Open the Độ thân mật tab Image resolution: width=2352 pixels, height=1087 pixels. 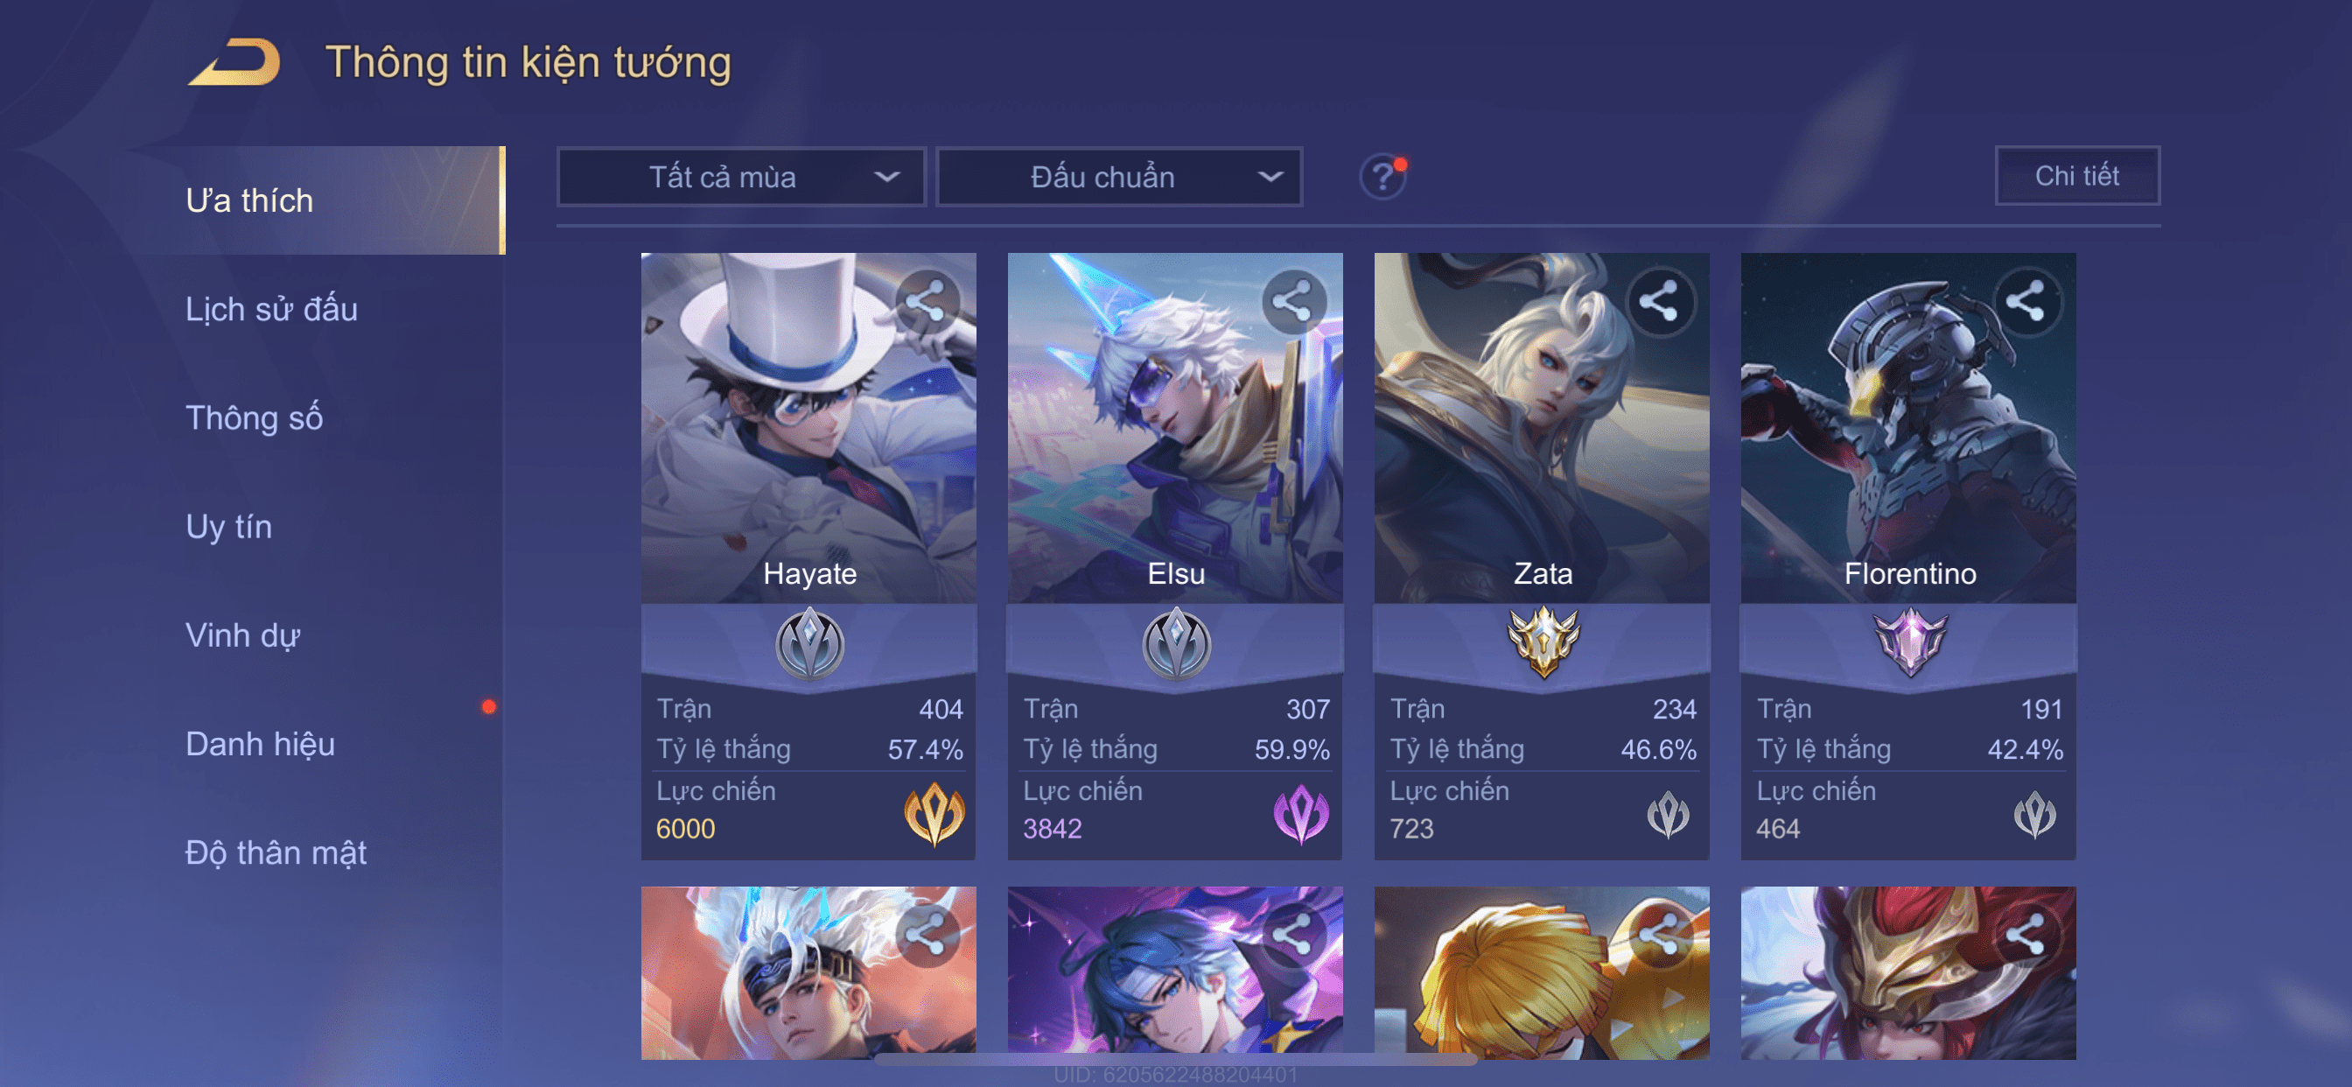pos(276,852)
